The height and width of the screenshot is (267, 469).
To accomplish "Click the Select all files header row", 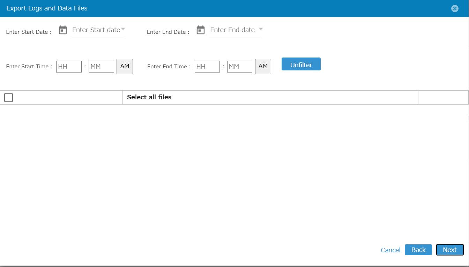I will 149,97.
